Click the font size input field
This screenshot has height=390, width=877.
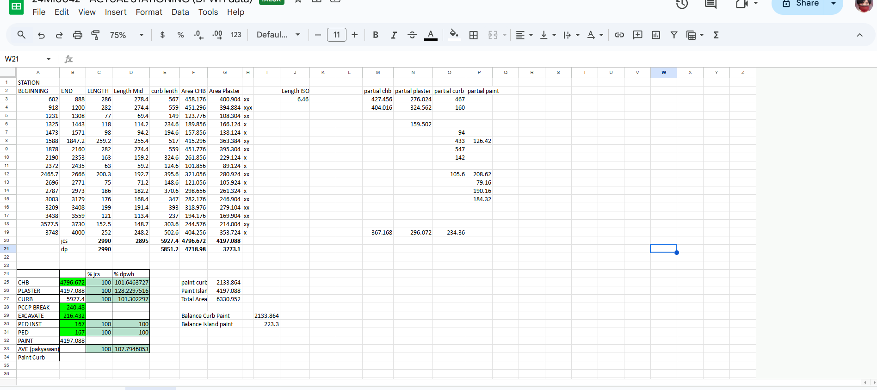click(x=337, y=35)
